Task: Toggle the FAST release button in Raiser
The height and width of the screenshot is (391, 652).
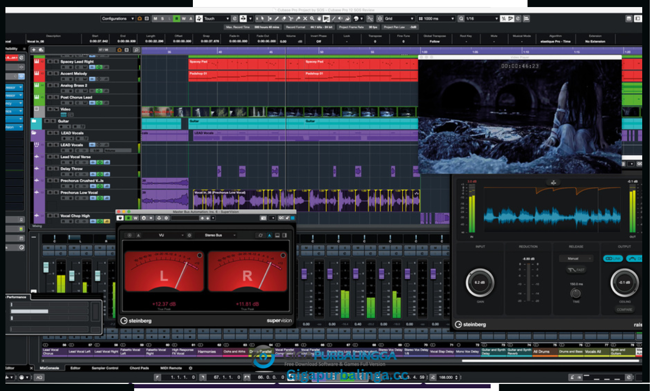Action: (576, 270)
